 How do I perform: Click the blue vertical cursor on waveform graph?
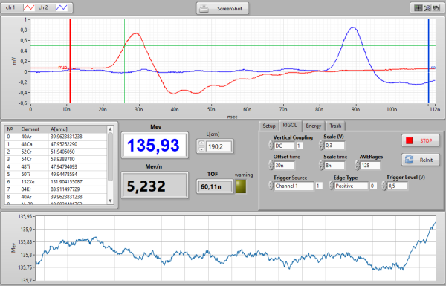point(429,61)
